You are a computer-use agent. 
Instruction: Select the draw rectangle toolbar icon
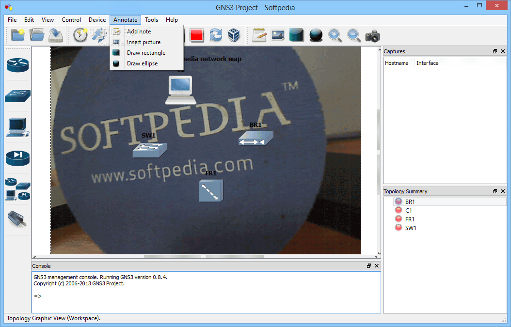click(x=296, y=35)
